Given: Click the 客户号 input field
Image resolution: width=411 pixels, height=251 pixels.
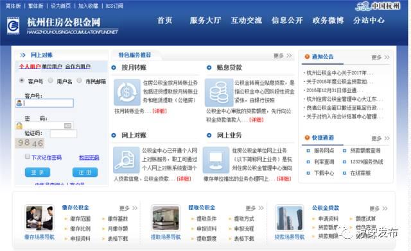Looking at the screenshot, I should pos(44,103).
